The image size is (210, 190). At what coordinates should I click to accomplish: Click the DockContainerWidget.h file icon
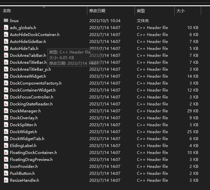point(6,90)
